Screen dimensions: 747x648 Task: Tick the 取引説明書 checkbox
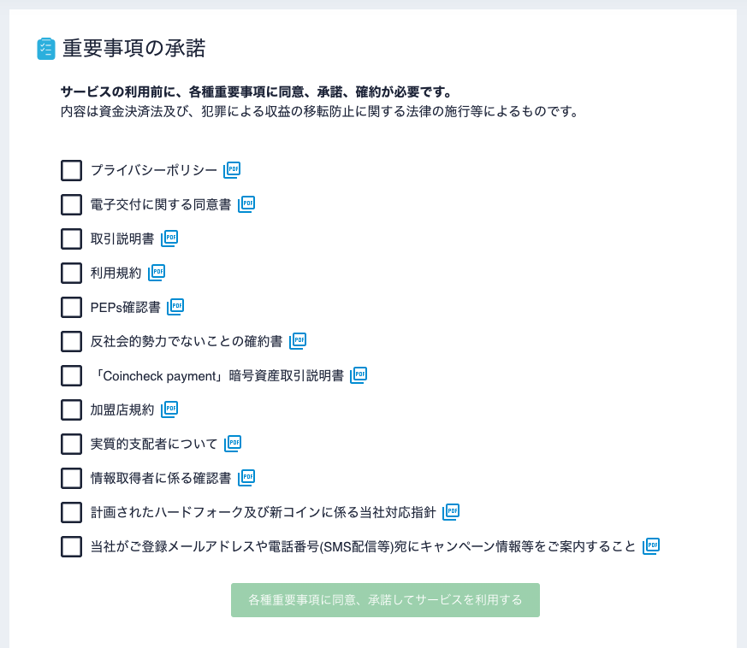(x=71, y=239)
